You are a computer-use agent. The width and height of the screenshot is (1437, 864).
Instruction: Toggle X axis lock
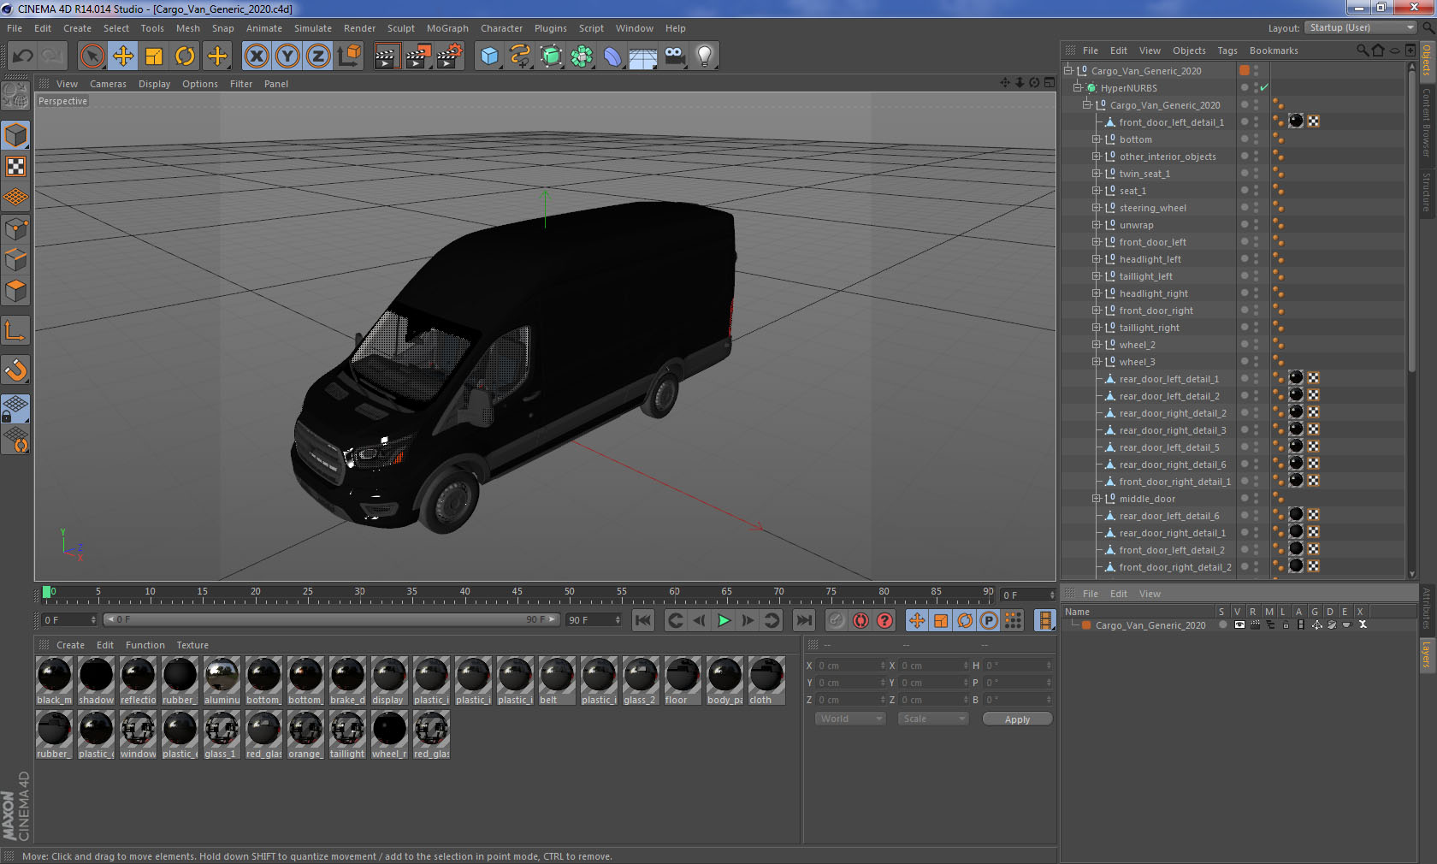[x=257, y=56]
